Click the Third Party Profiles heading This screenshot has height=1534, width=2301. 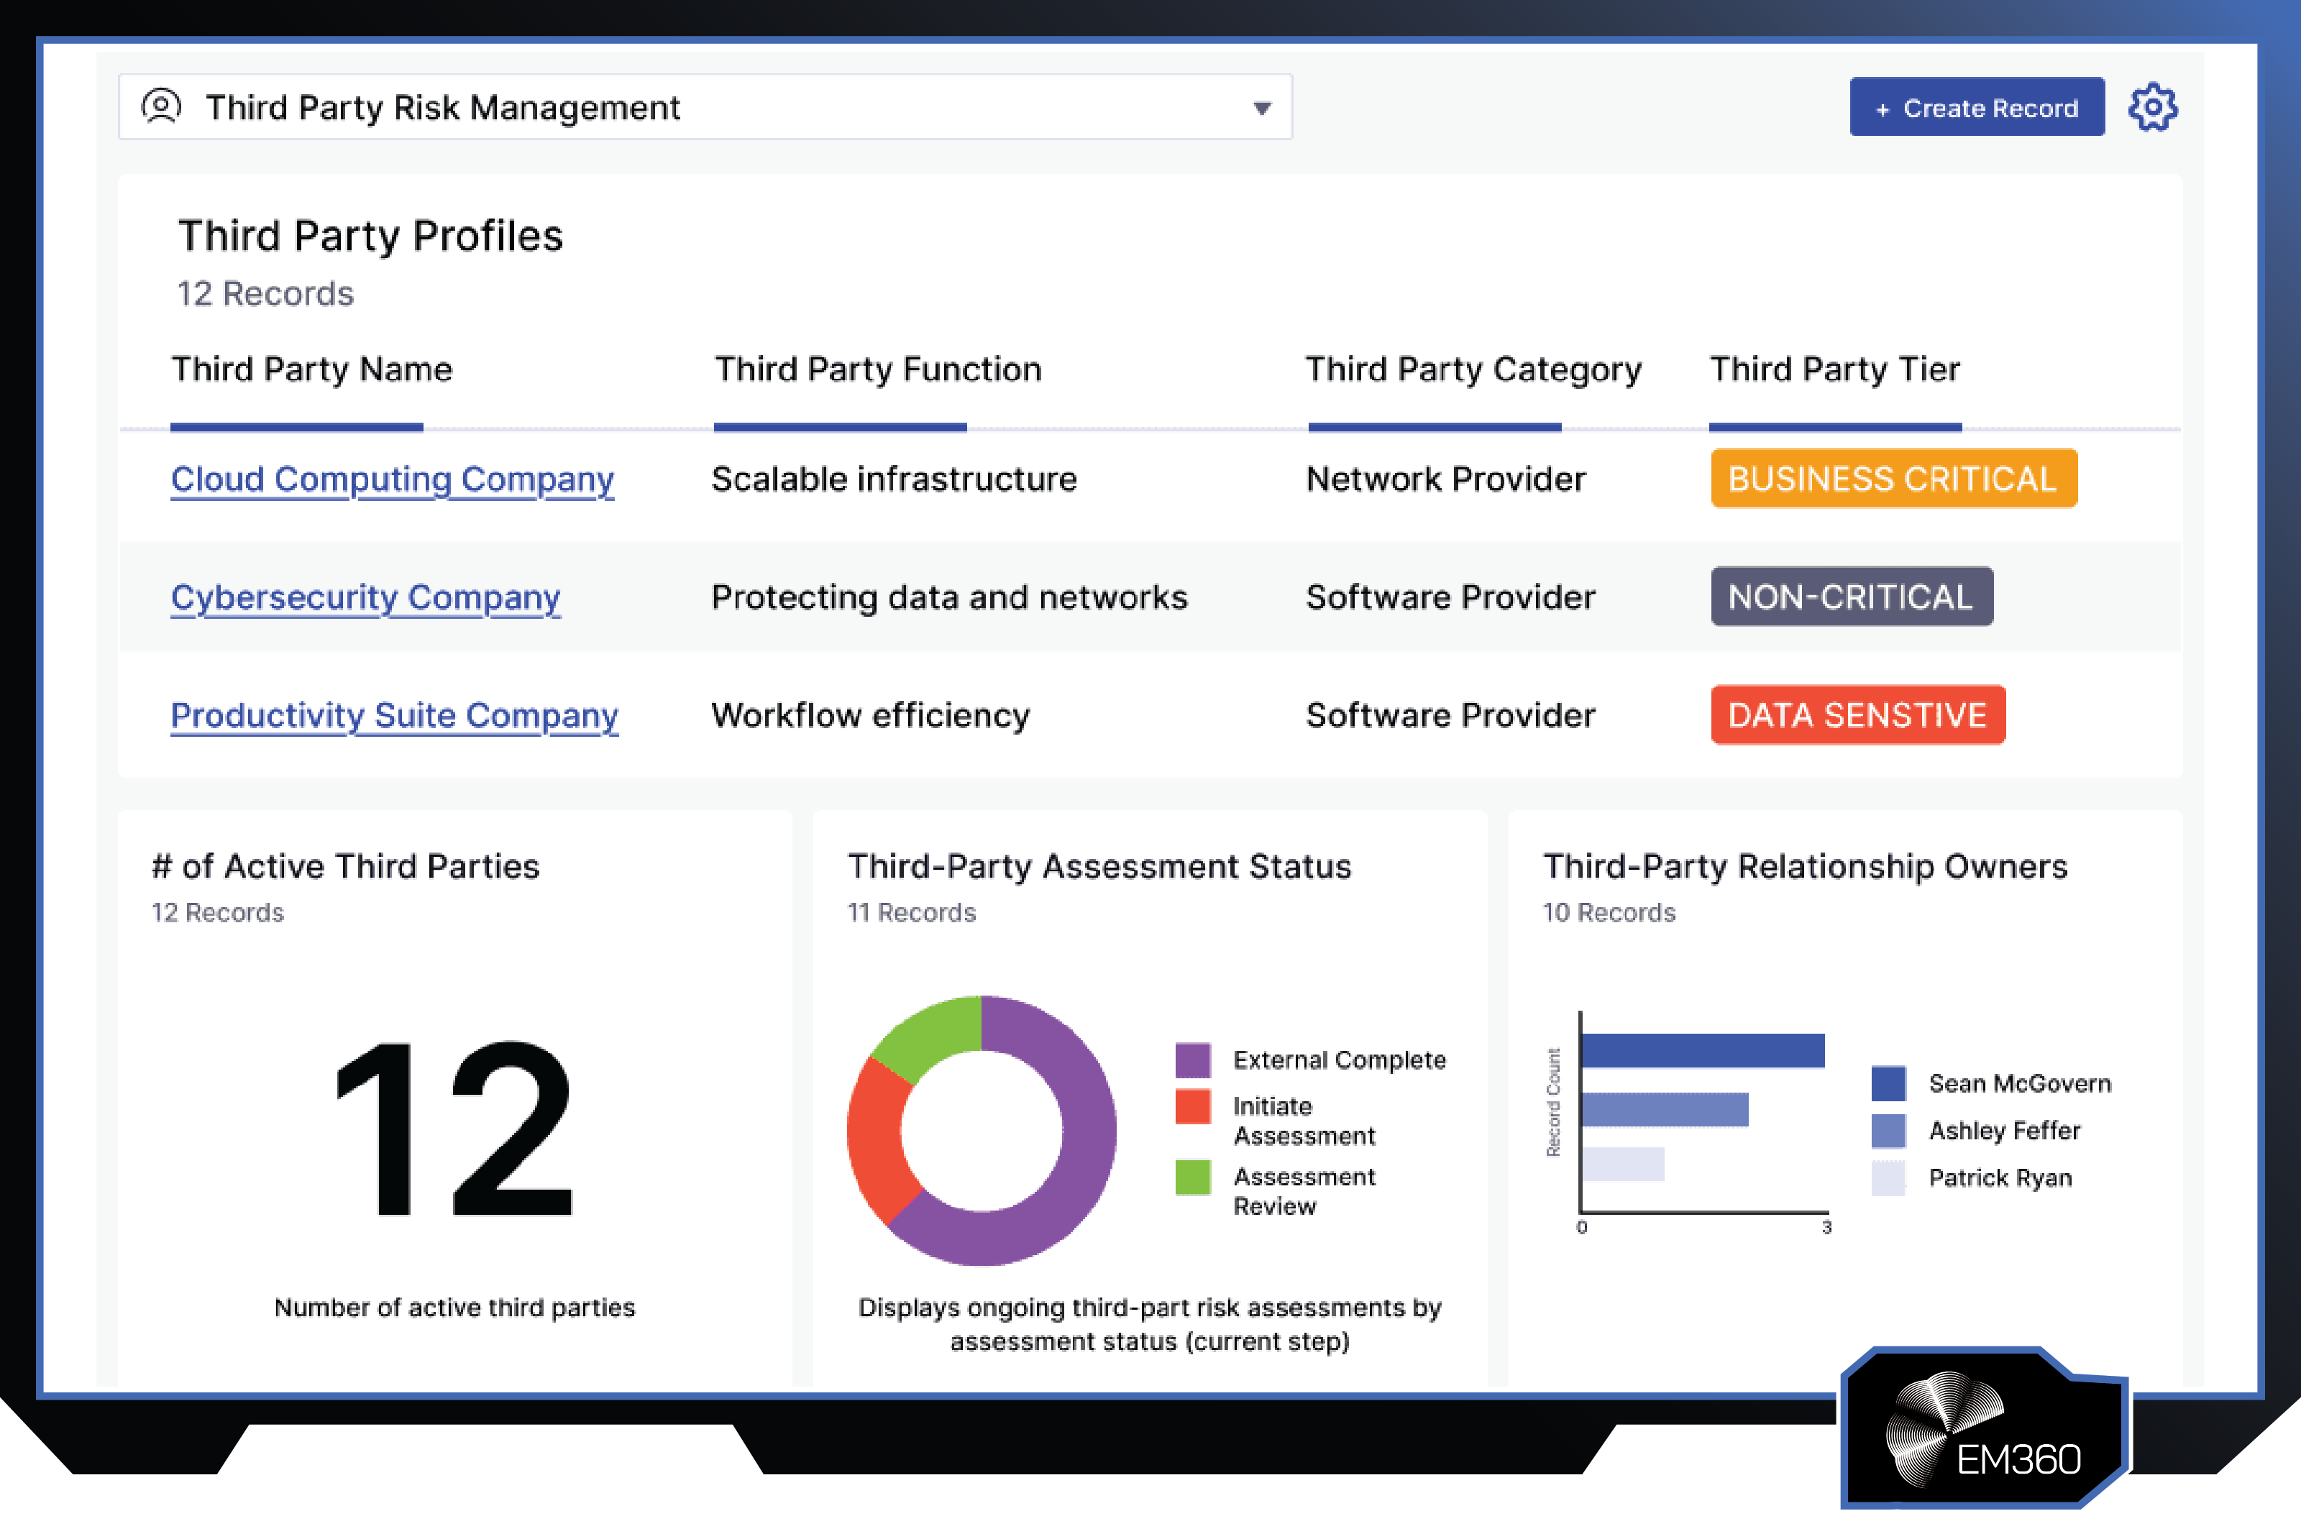[x=370, y=236]
